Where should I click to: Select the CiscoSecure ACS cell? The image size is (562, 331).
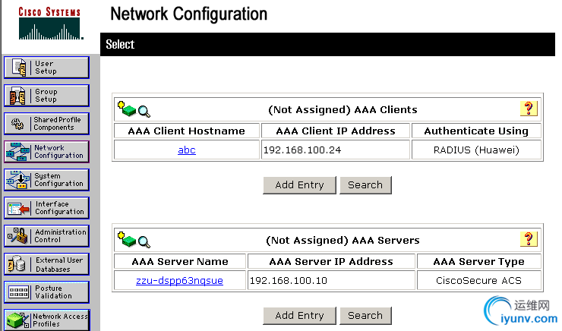[479, 280]
